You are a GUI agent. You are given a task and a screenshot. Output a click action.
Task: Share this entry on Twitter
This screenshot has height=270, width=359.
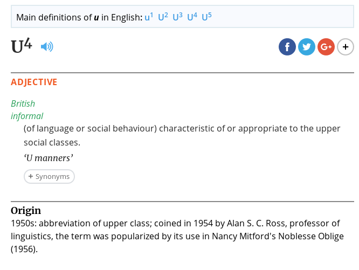pyautogui.click(x=307, y=47)
